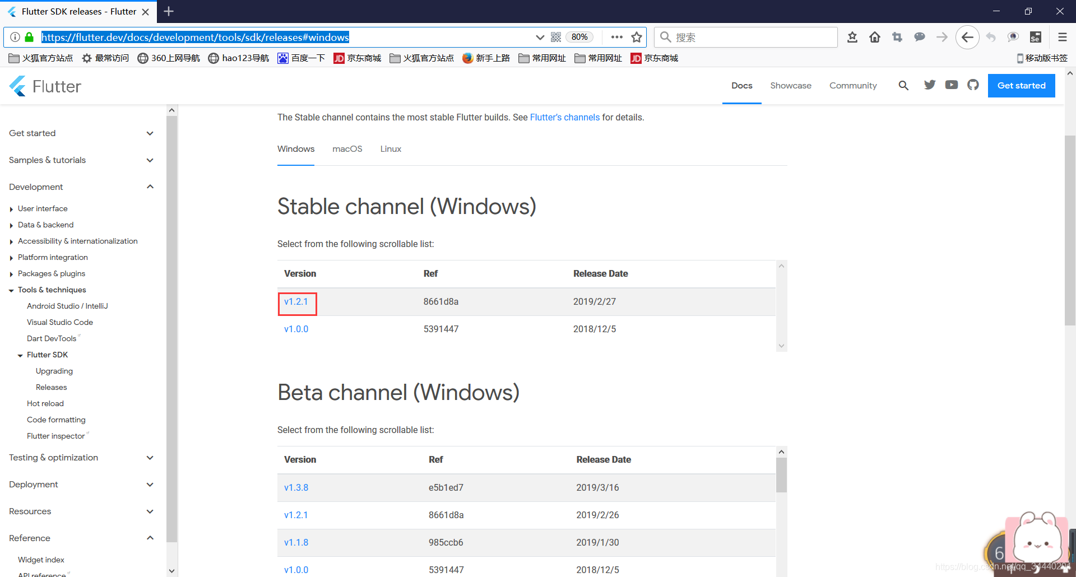Click the Get started button
Screen dimensions: 1076x577
(x=1021, y=86)
